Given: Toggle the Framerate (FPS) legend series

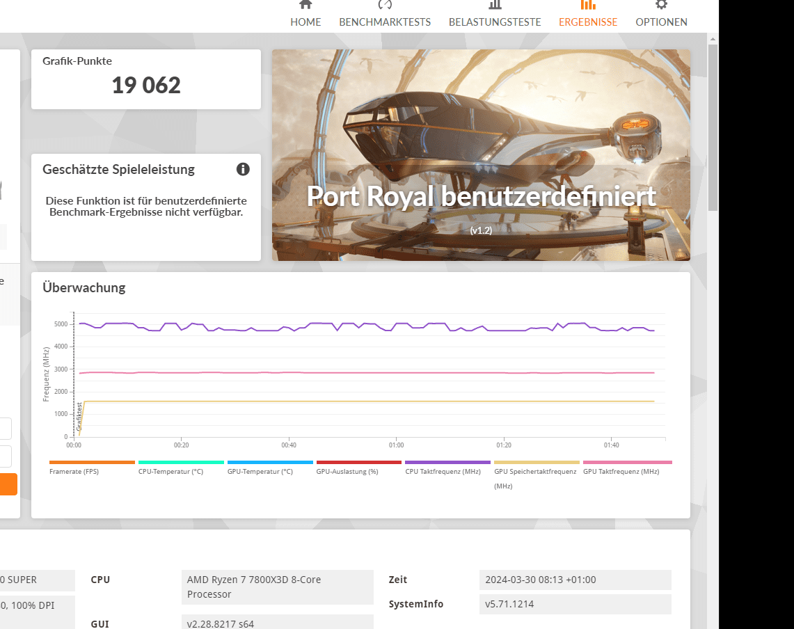Looking at the screenshot, I should click(x=92, y=468).
